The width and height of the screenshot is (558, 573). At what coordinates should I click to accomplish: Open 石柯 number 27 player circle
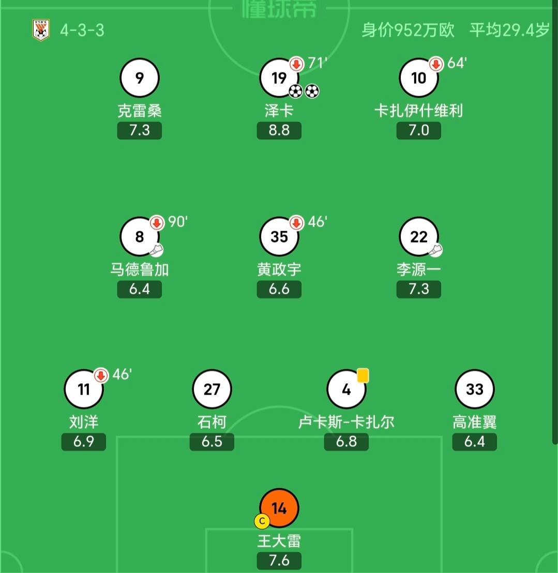(x=212, y=389)
